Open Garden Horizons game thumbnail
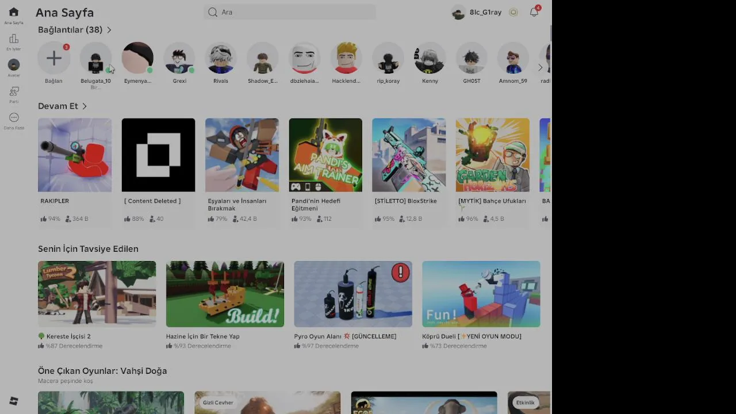736x414 pixels. point(493,155)
